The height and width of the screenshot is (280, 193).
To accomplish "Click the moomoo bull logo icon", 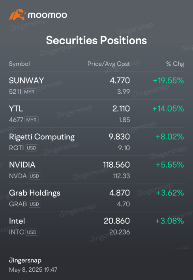I will coord(17,15).
